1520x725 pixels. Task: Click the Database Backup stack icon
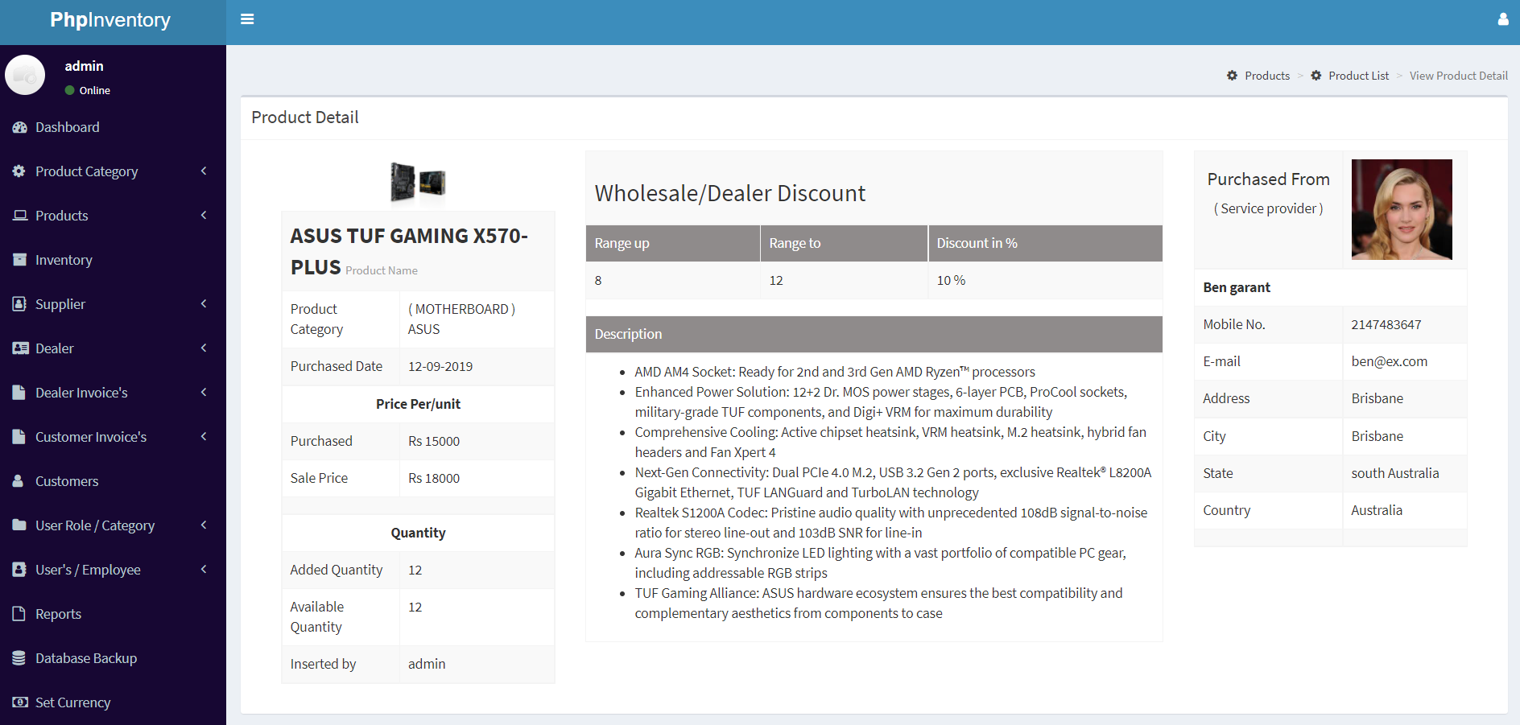pyautogui.click(x=19, y=658)
